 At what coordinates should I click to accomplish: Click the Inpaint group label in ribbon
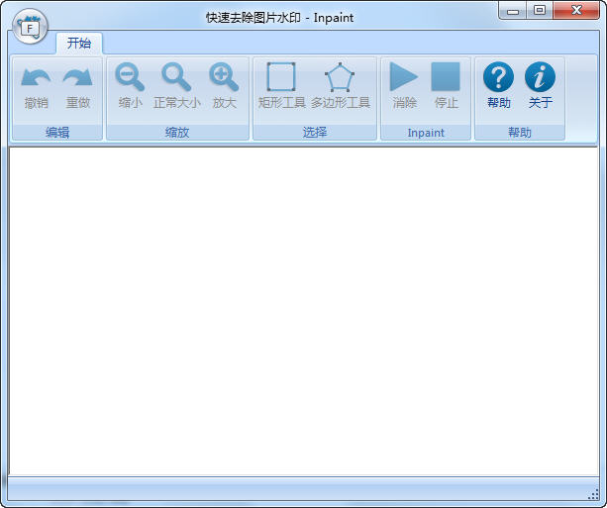(x=426, y=133)
